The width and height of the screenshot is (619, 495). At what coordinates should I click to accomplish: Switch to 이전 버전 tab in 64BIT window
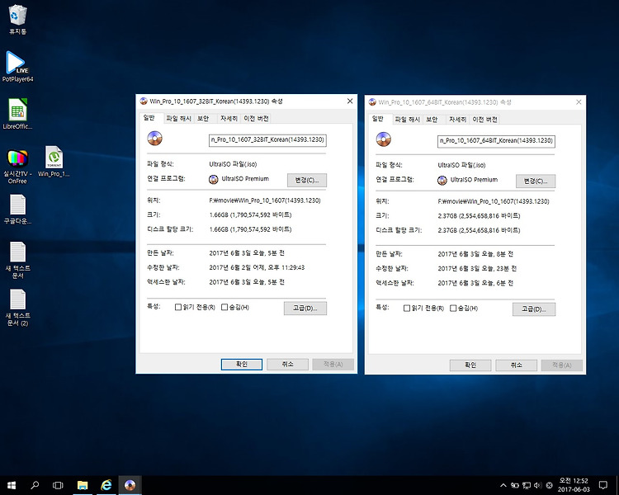click(x=484, y=119)
